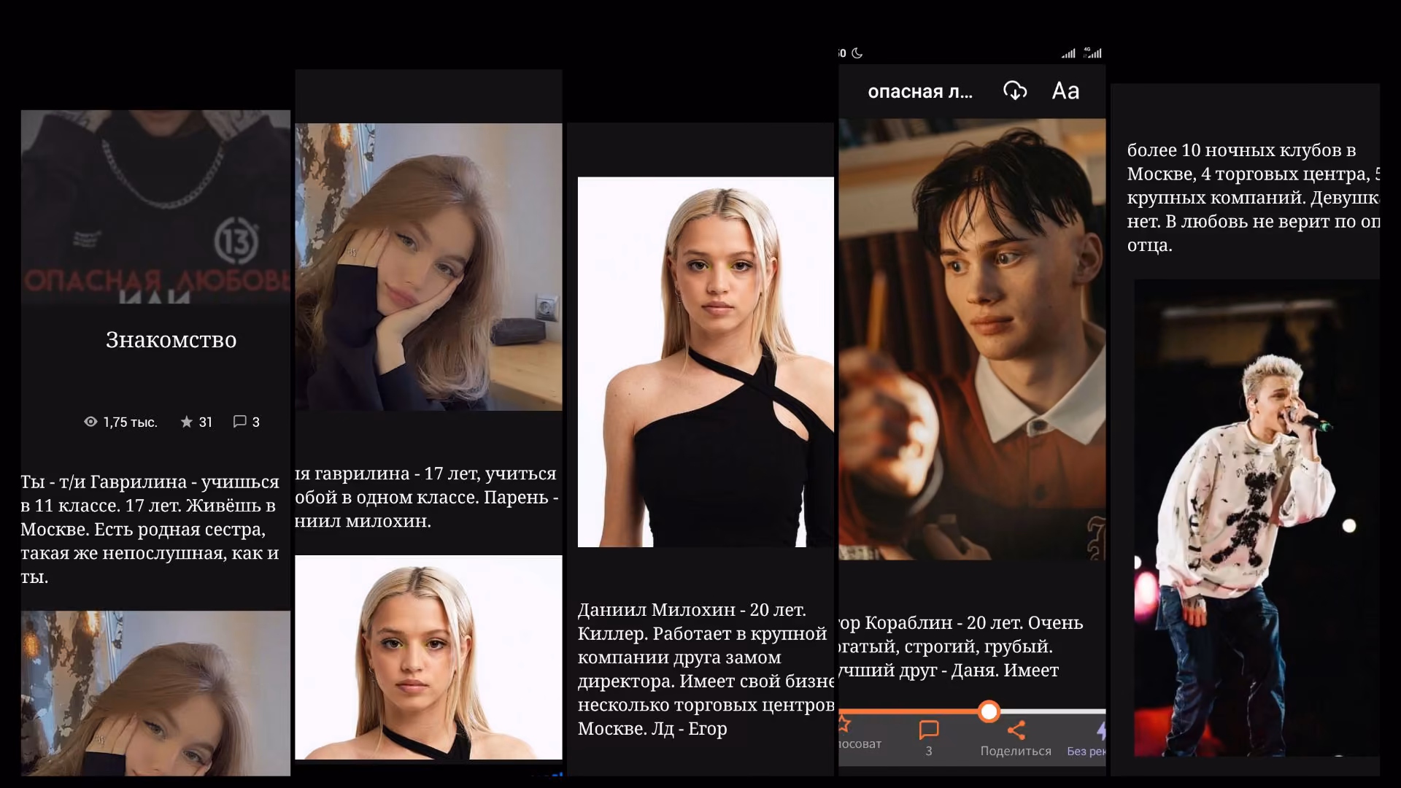Screen dimensions: 1401x788
Task: Tap the signal bars without the 4G label
Action: tap(1068, 53)
